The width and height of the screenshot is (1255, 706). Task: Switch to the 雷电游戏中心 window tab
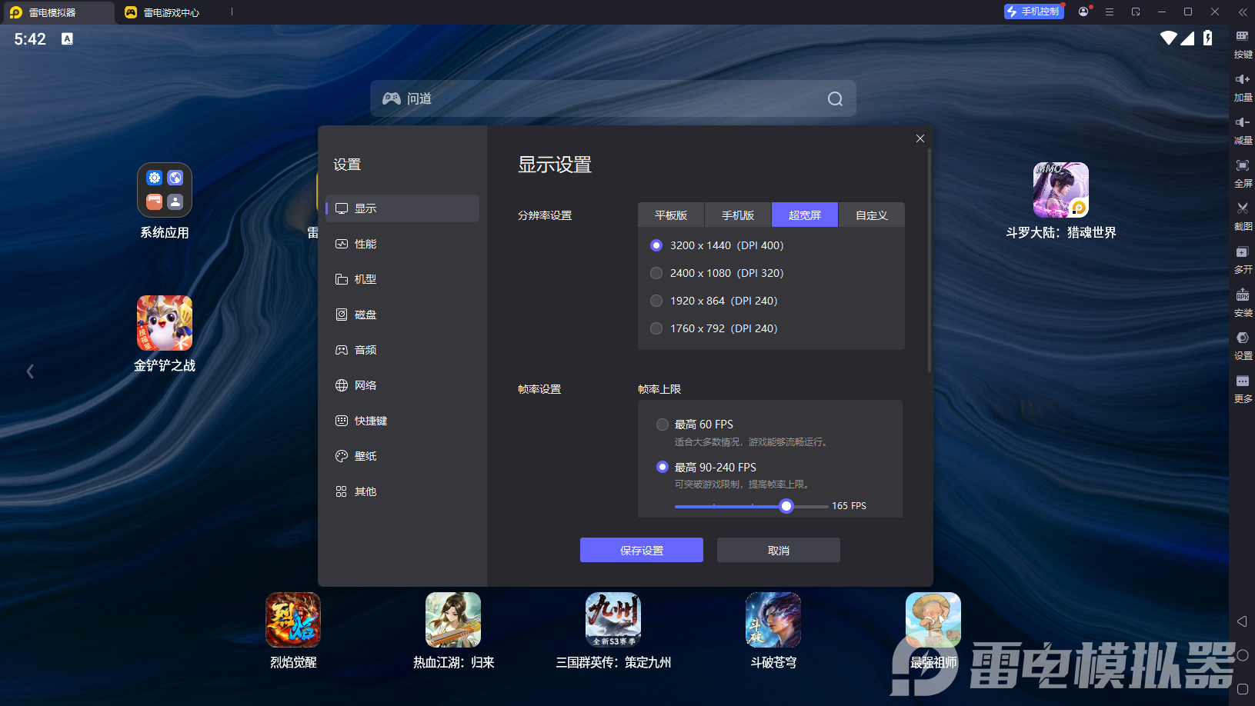tap(172, 12)
